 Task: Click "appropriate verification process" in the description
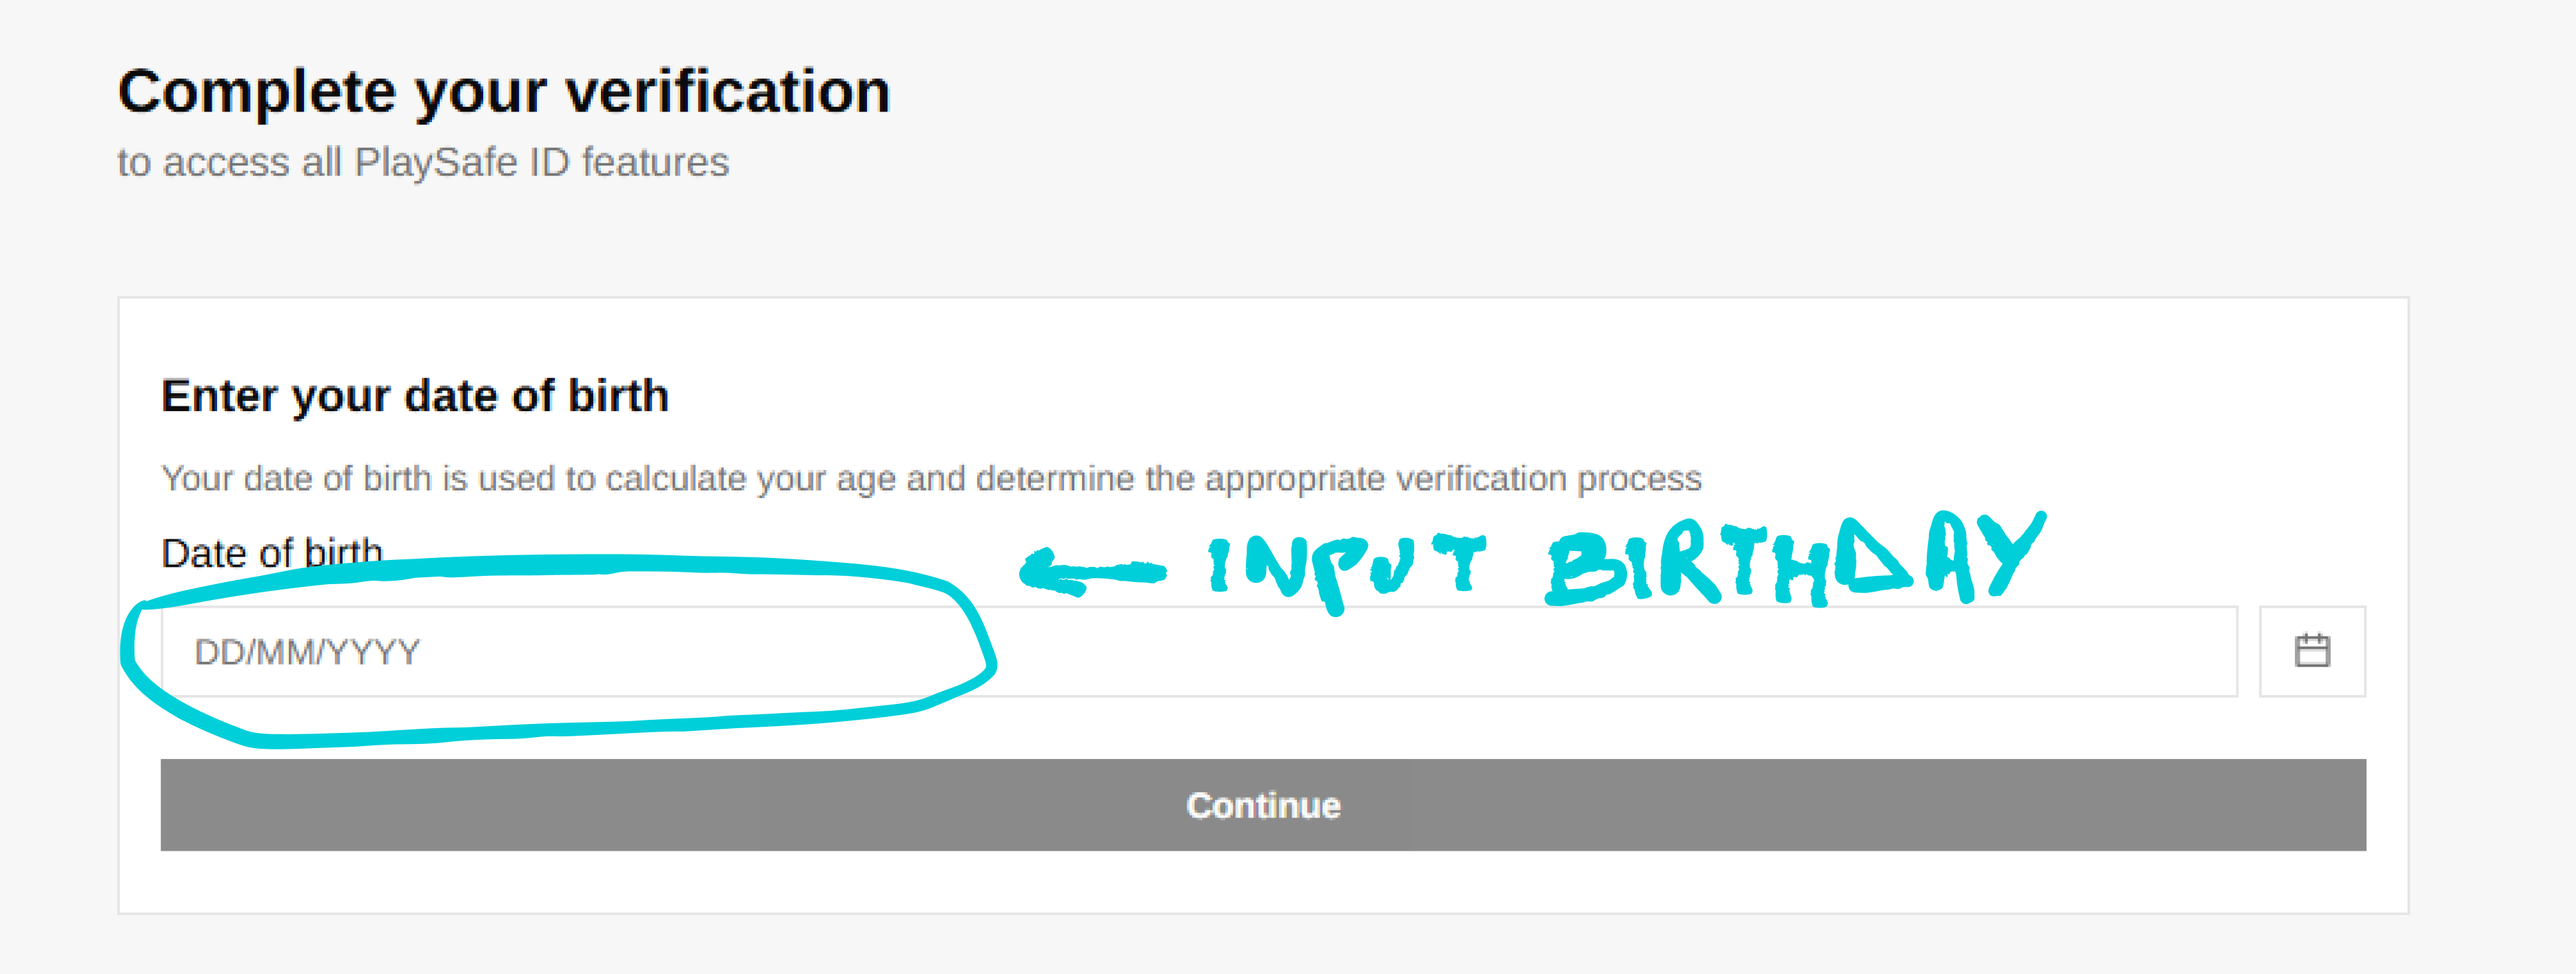pos(1452,478)
